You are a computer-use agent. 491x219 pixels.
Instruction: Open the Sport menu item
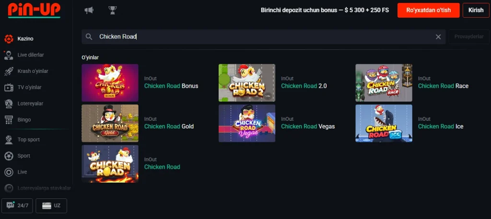[x=24, y=156]
